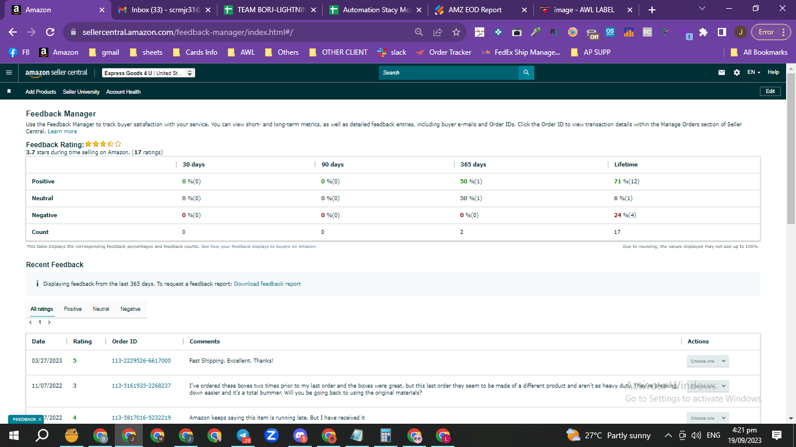The height and width of the screenshot is (447, 796).
Task: Switch to the AMZ EOD Report tab
Action: point(480,10)
